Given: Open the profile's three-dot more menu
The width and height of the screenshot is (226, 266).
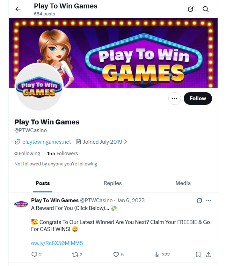Looking at the screenshot, I should coord(175,98).
